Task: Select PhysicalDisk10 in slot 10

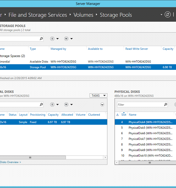Action: pyautogui.click(x=146, y=155)
